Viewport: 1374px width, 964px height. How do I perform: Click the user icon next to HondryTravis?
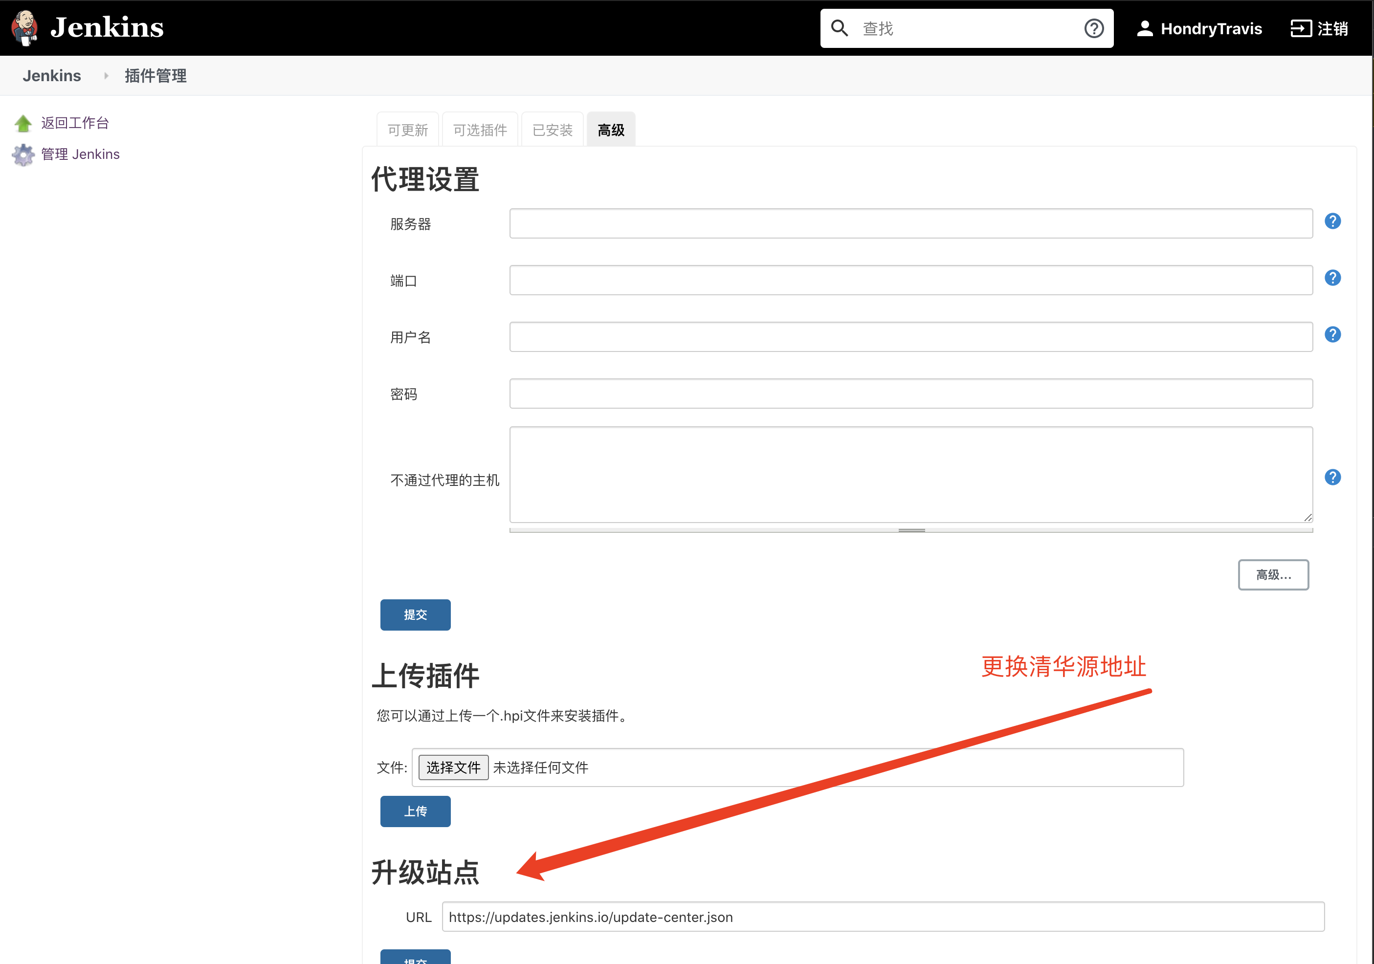pyautogui.click(x=1145, y=27)
